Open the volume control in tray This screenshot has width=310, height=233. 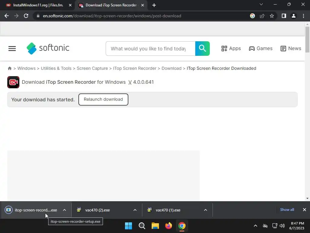coord(282,226)
